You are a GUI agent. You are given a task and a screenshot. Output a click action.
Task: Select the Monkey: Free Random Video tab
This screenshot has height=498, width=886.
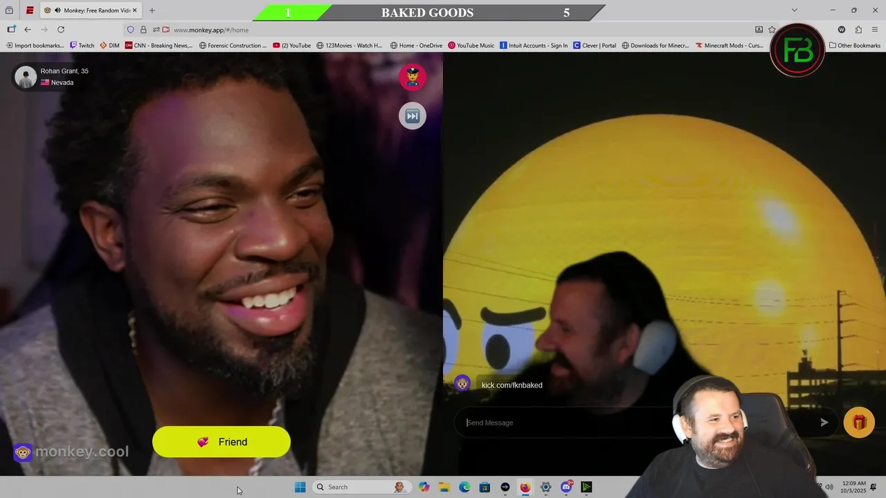[90, 10]
